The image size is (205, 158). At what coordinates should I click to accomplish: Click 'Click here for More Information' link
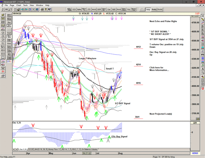tap(159, 69)
